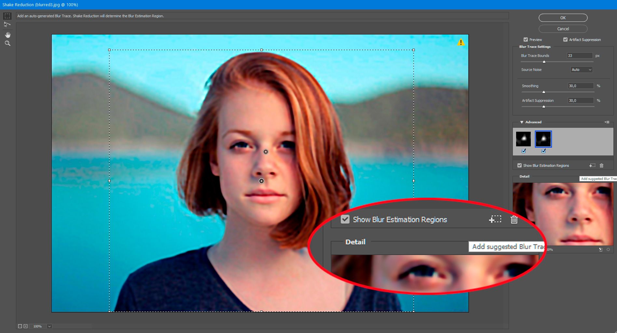Select the Blur Direction tool
This screenshot has height=333, width=617.
[7, 24]
